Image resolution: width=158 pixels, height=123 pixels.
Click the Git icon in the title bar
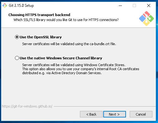(5, 6)
